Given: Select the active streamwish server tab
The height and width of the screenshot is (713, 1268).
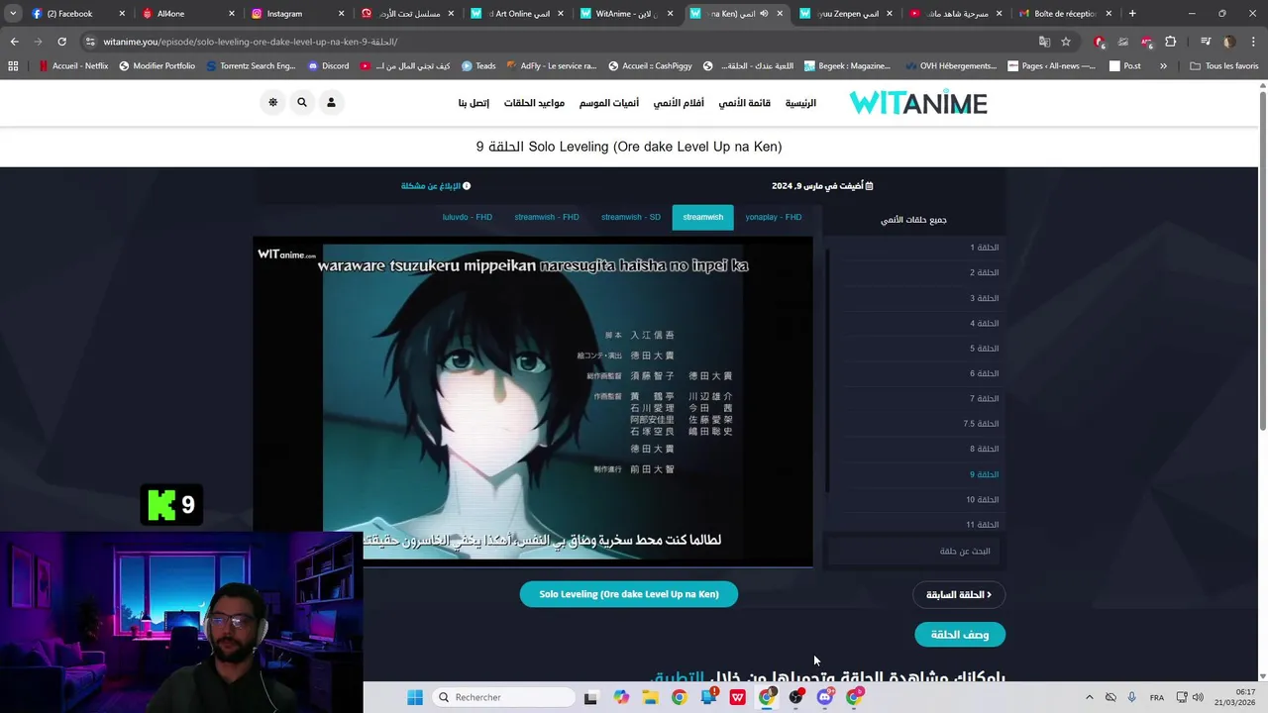Looking at the screenshot, I should click(x=703, y=217).
